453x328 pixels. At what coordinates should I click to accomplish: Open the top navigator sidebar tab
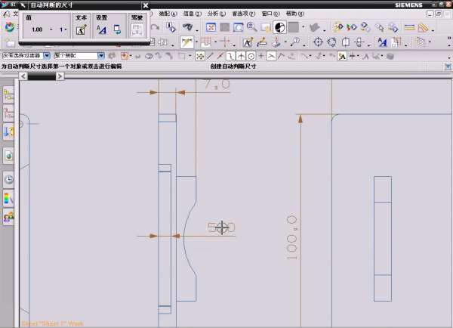8,94
